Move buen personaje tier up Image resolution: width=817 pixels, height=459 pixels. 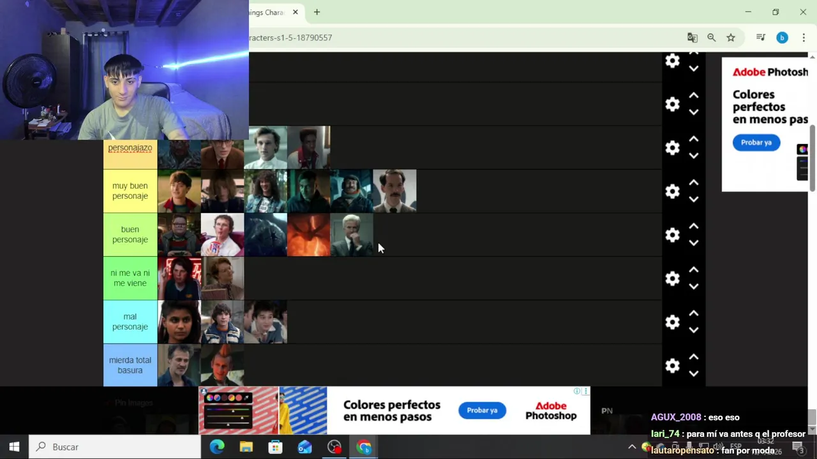(x=694, y=226)
